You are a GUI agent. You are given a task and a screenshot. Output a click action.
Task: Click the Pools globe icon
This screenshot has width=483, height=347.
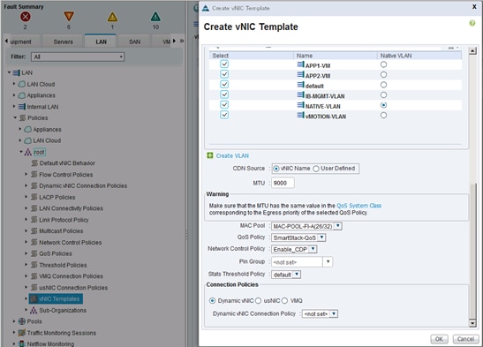pyautogui.click(x=22, y=321)
